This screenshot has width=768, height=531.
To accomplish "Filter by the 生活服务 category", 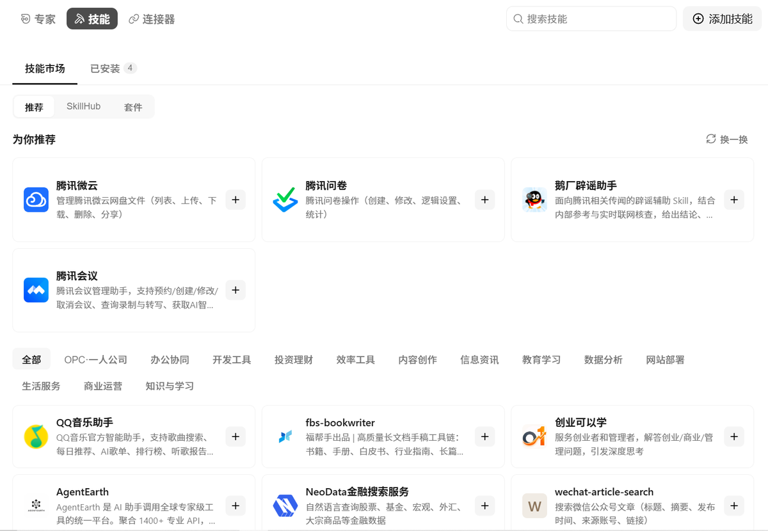I will (x=42, y=386).
